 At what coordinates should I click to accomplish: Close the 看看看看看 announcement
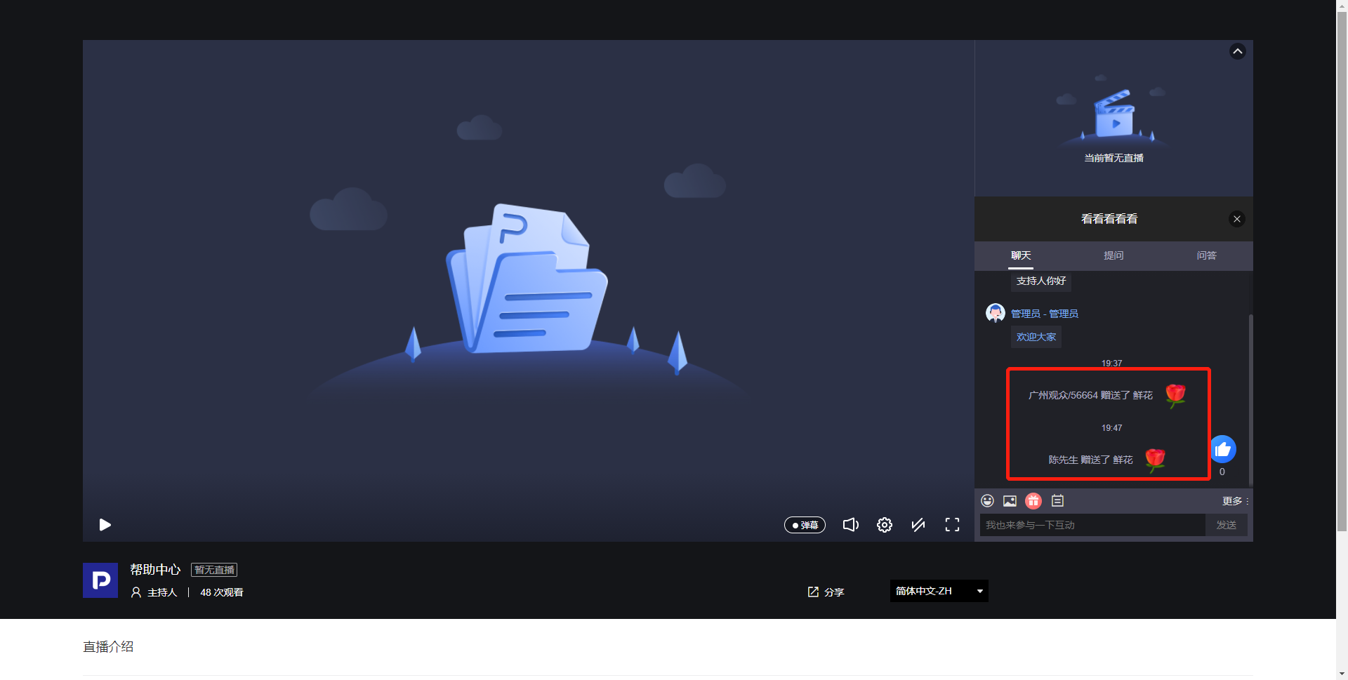pyautogui.click(x=1237, y=219)
